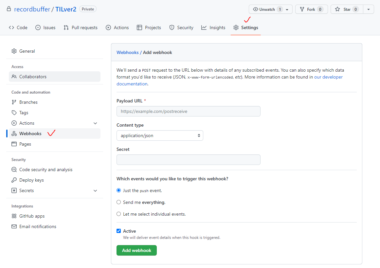Select 'Let me select individual events' radio
The image size is (380, 268).
118,214
